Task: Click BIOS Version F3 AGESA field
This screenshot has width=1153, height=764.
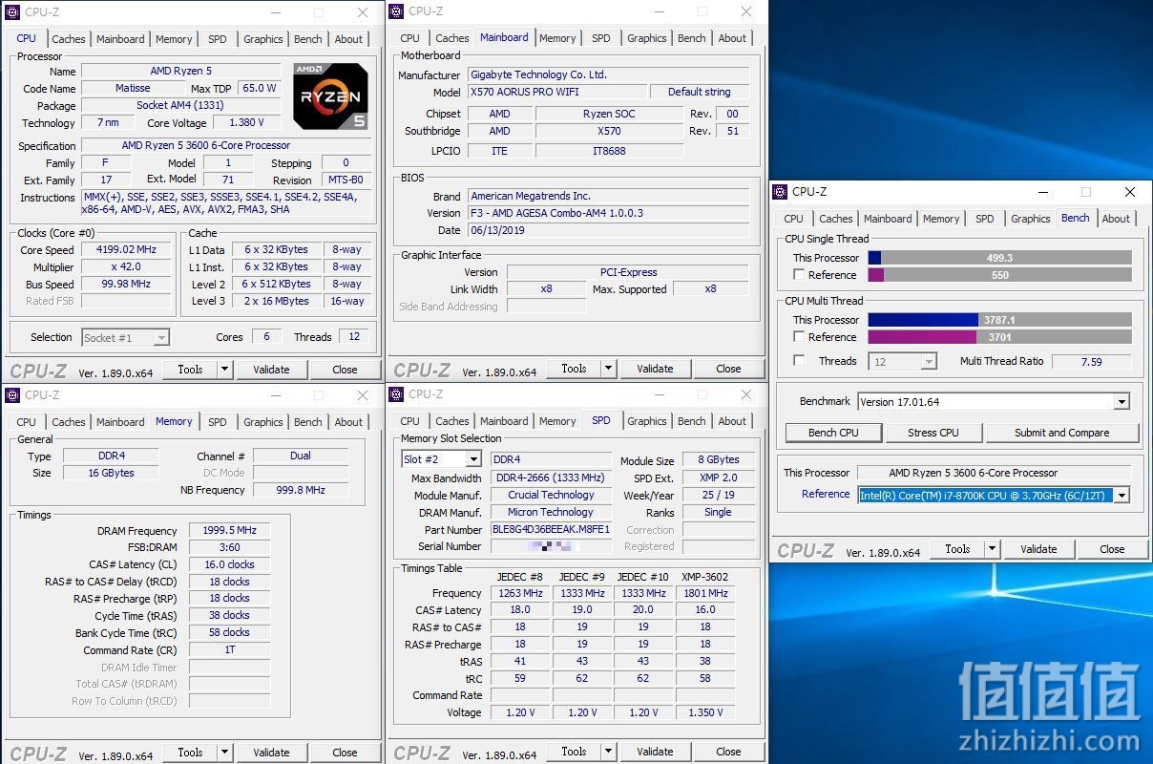Action: (609, 213)
